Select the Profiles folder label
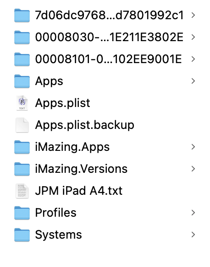 click(x=55, y=213)
